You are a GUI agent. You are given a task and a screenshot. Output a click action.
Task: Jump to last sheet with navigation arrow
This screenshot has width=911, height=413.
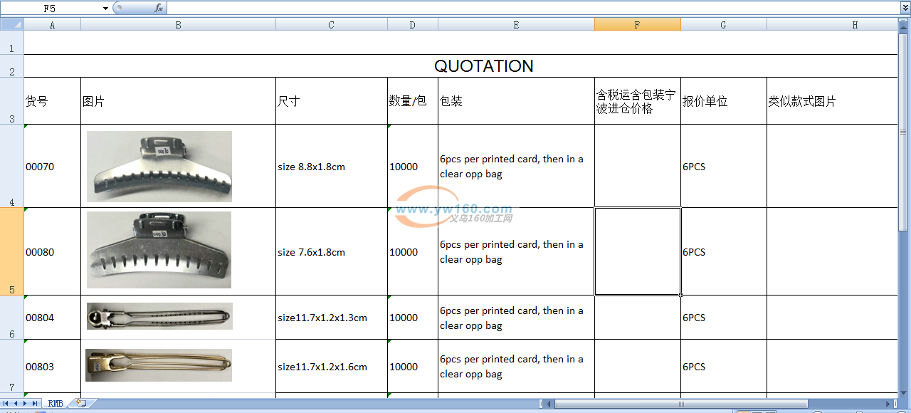(35, 404)
